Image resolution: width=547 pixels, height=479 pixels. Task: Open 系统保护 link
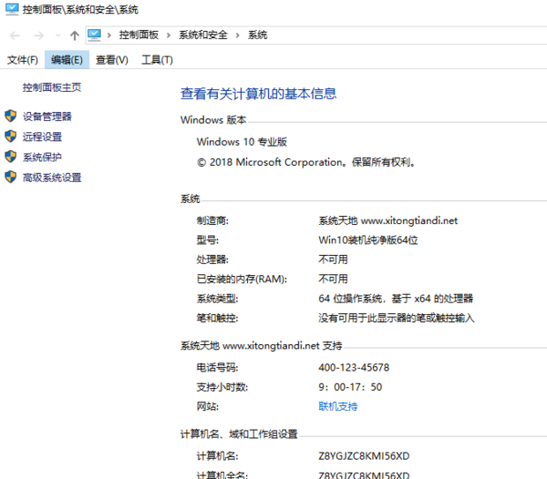[42, 157]
